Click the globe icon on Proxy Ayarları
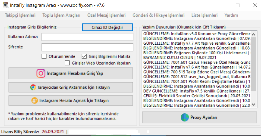Screen dimensions: 261x136 pyautogui.click(x=185, y=117)
